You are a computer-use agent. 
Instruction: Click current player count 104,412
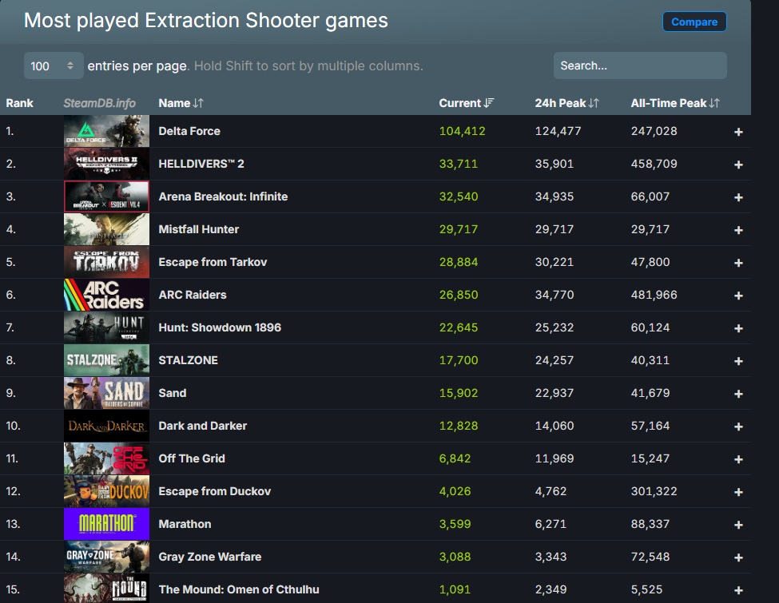tap(462, 131)
